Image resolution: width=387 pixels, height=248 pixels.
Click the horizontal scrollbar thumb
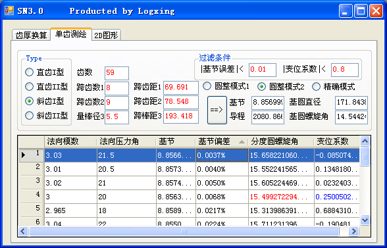(184, 231)
